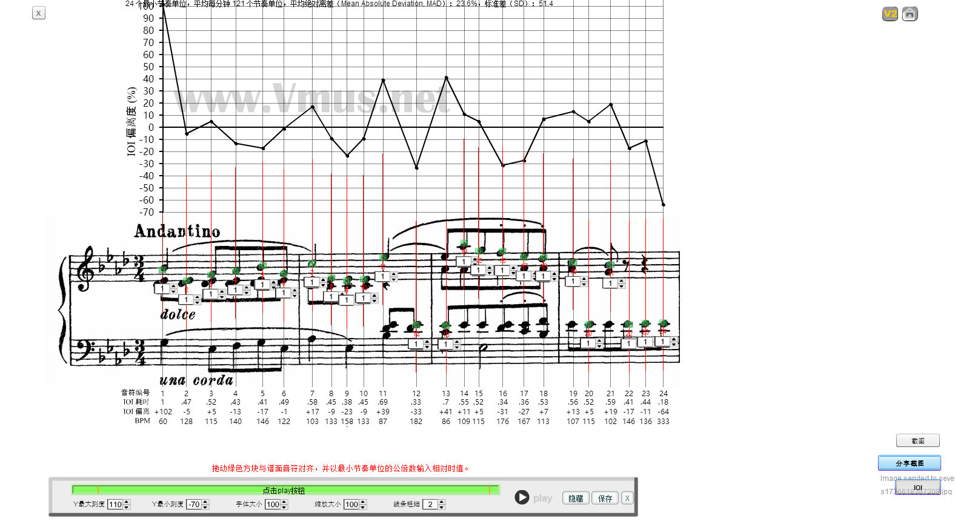The image size is (955, 527).
Task: Click the V2 version icon
Action: [x=890, y=14]
